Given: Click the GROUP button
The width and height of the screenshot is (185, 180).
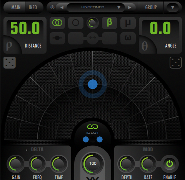Looking at the screenshot, I should [151, 7].
